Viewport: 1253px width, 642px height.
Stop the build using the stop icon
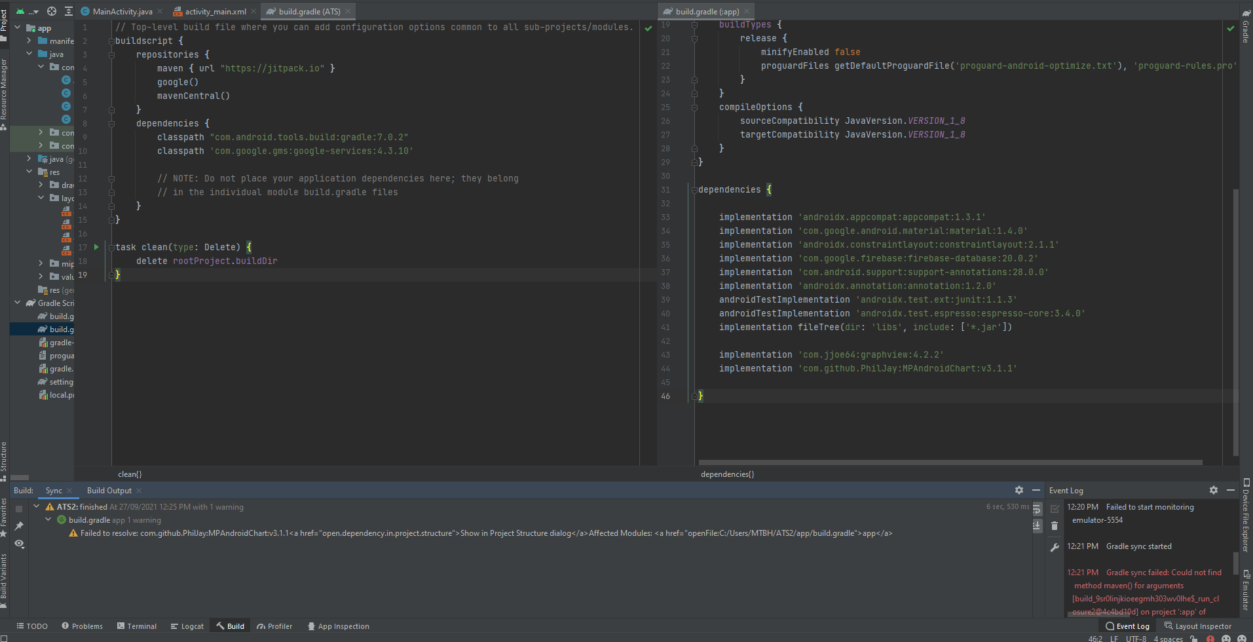coord(19,509)
